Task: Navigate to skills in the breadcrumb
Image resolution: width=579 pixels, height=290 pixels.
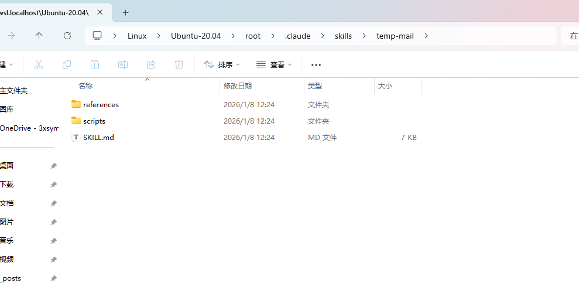Action: [343, 36]
